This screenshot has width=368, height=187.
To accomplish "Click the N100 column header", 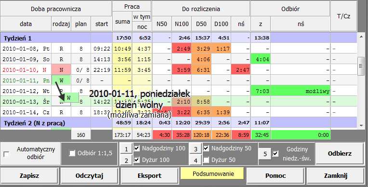I will (182, 24).
